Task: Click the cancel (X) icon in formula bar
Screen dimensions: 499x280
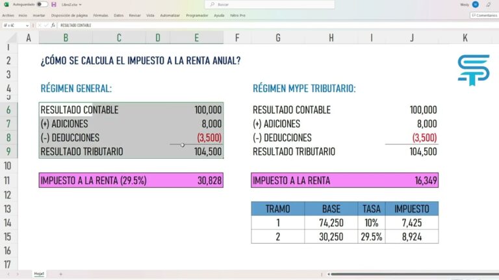Action: pos(40,25)
